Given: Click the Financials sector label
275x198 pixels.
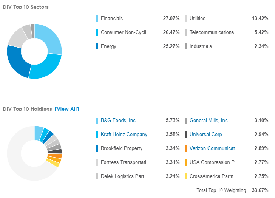Looking at the screenshot, I should tap(112, 19).
